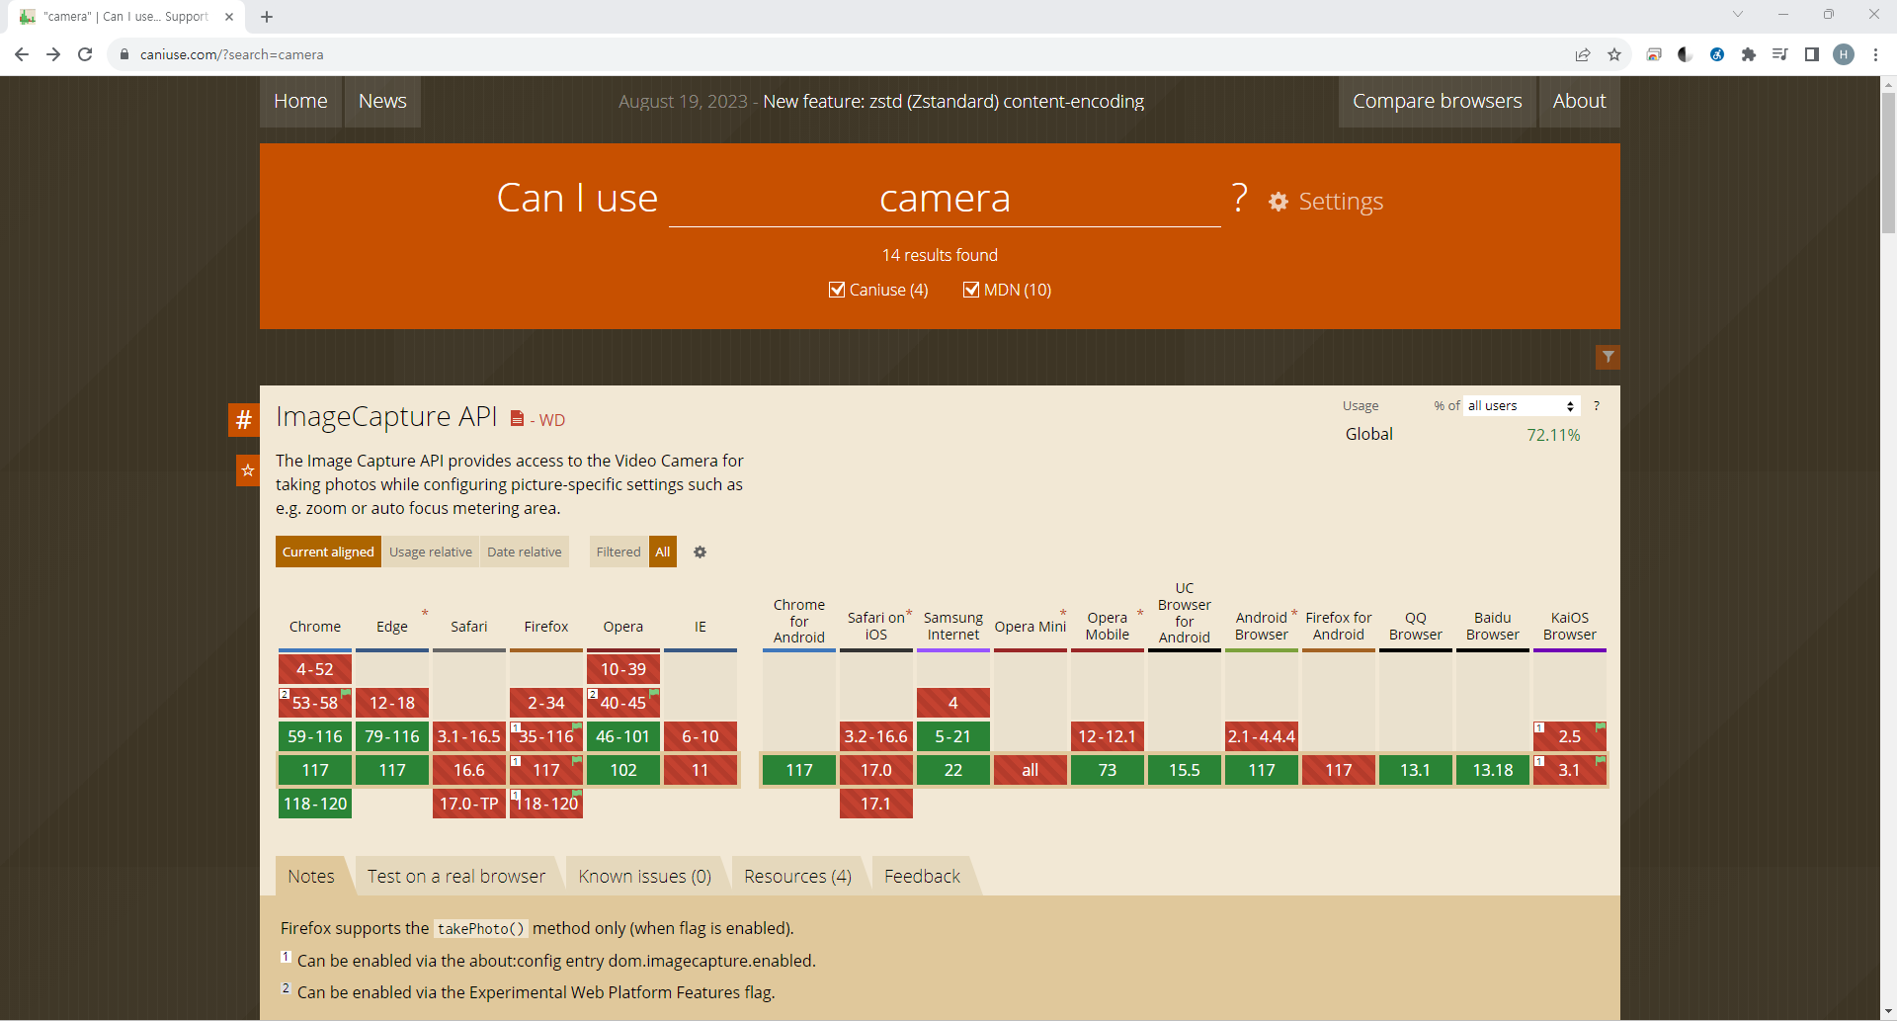Open the WD spec document icon
Viewport: 1897px width, 1021px height.
pyautogui.click(x=517, y=419)
